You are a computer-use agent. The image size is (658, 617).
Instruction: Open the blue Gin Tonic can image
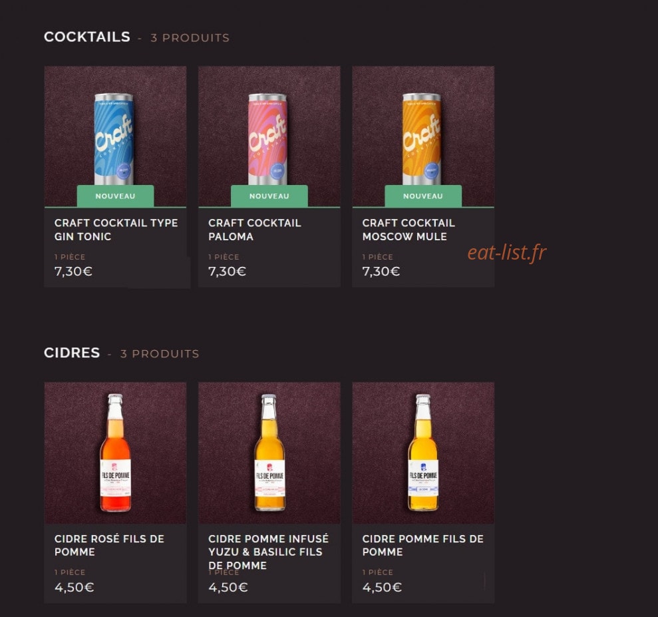click(x=115, y=136)
